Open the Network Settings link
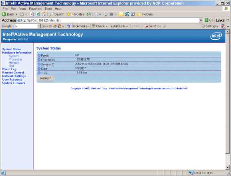This screenshot has width=231, height=176. 14,76
